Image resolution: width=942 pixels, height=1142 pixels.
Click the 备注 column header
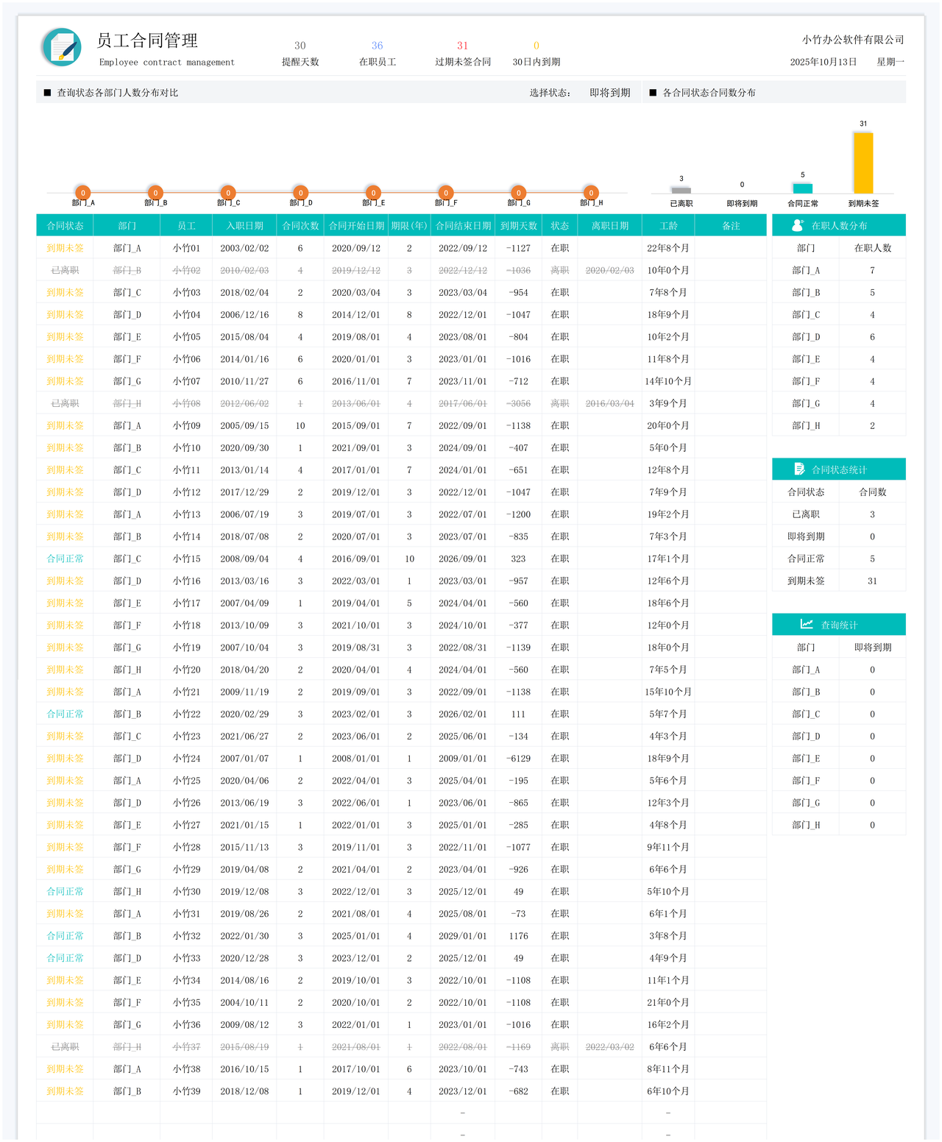pyautogui.click(x=731, y=226)
